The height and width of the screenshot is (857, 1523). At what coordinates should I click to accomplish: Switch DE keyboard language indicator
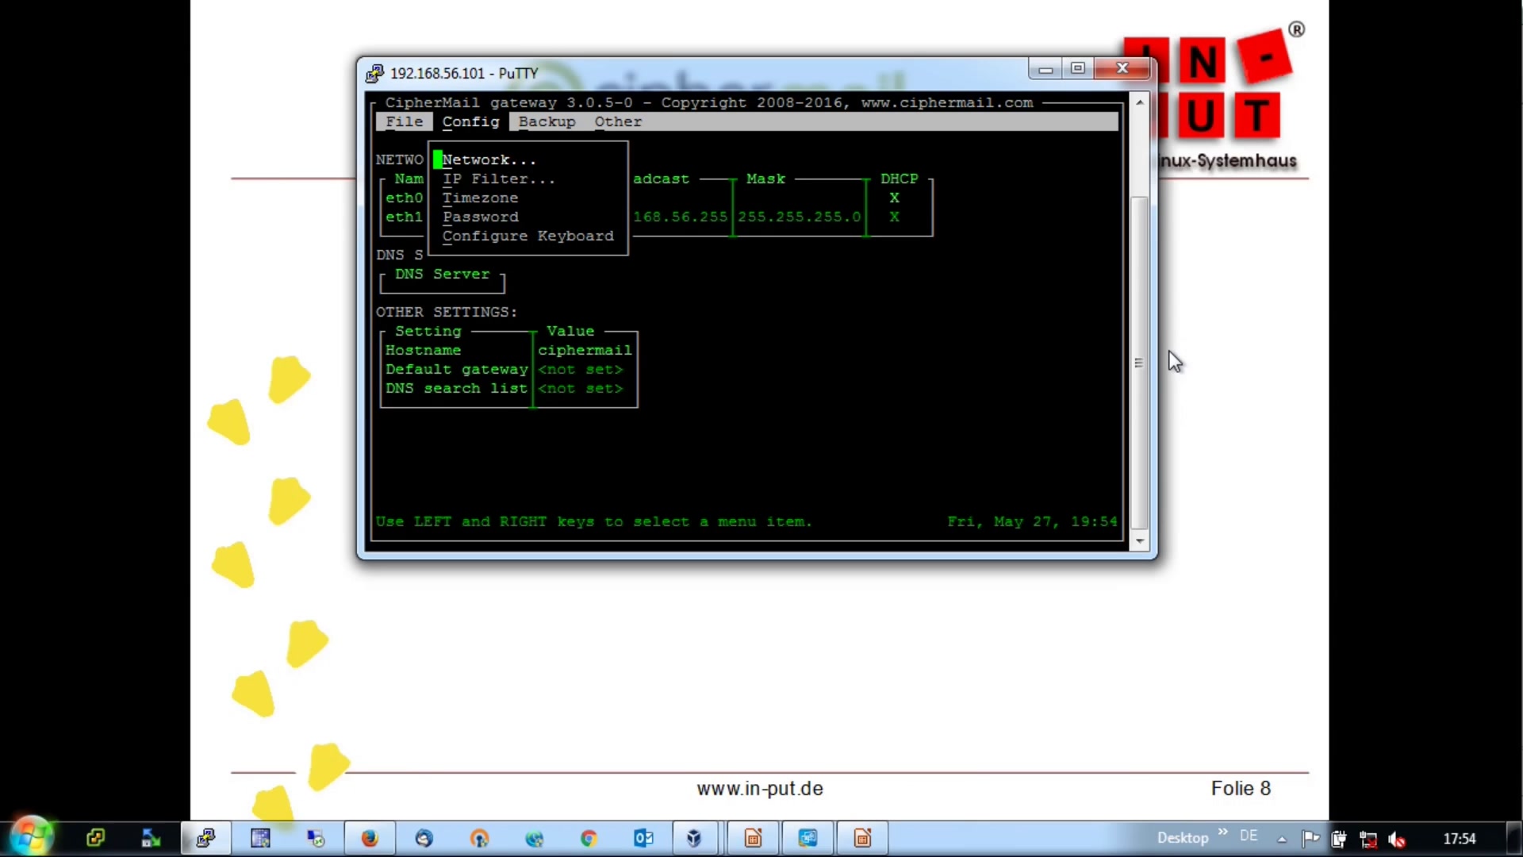click(1249, 836)
